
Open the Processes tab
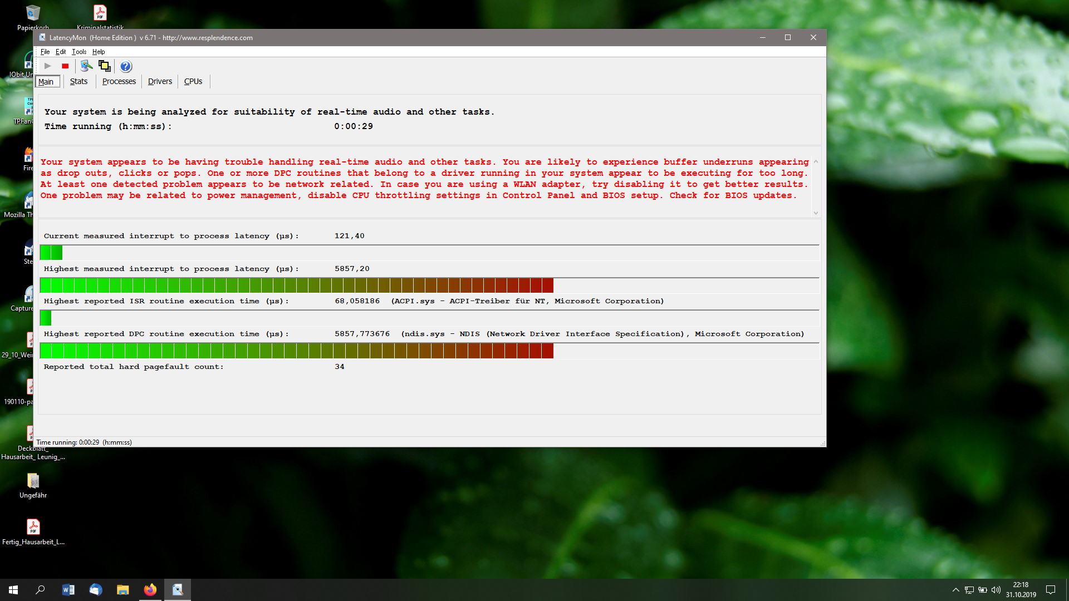119,81
